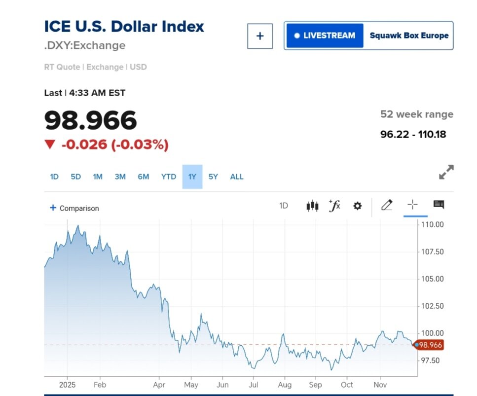Show the 6M range
This screenshot has height=396, width=477.
[x=143, y=177]
